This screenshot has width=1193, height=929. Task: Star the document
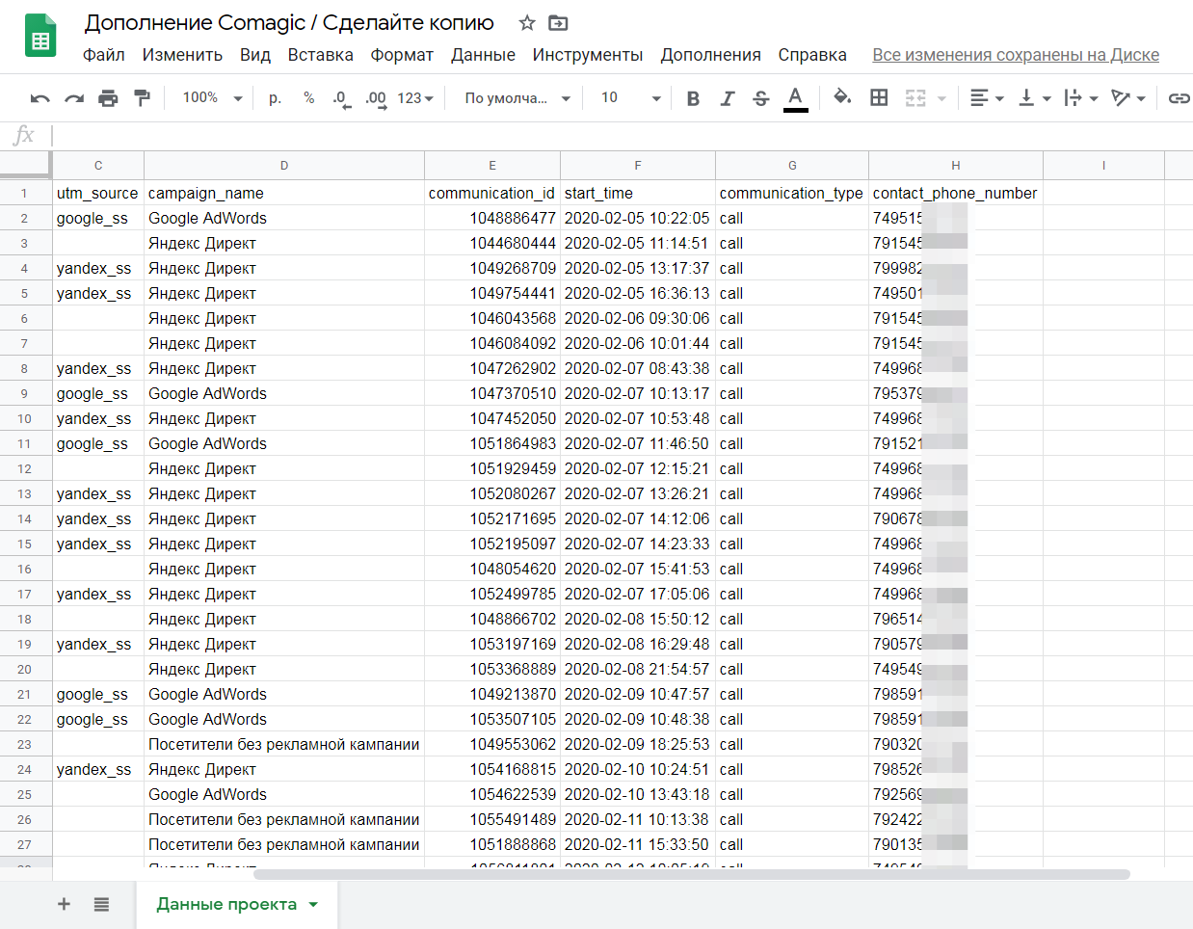(527, 22)
